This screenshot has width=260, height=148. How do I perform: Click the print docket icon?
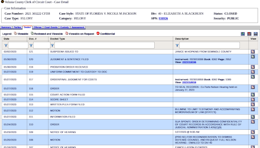pos(256,34)
